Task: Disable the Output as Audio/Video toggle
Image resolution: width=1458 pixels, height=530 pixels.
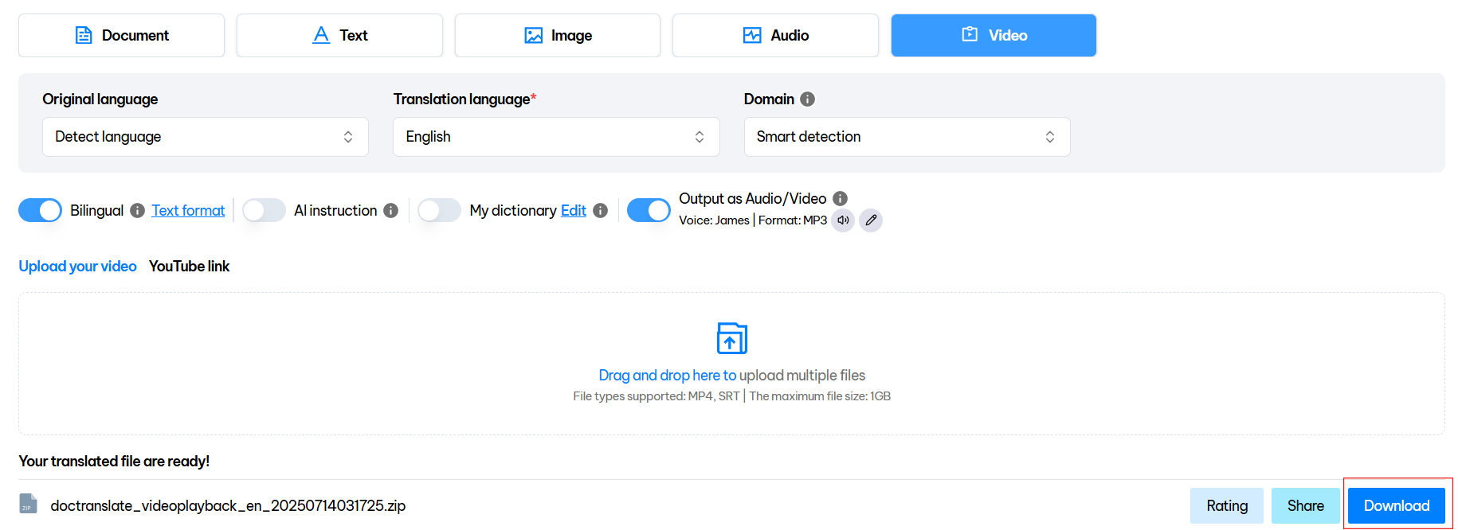Action: point(649,210)
